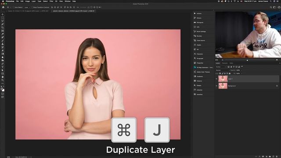Select the Eraser tool
The height and width of the screenshot is (158, 281).
[3, 50]
